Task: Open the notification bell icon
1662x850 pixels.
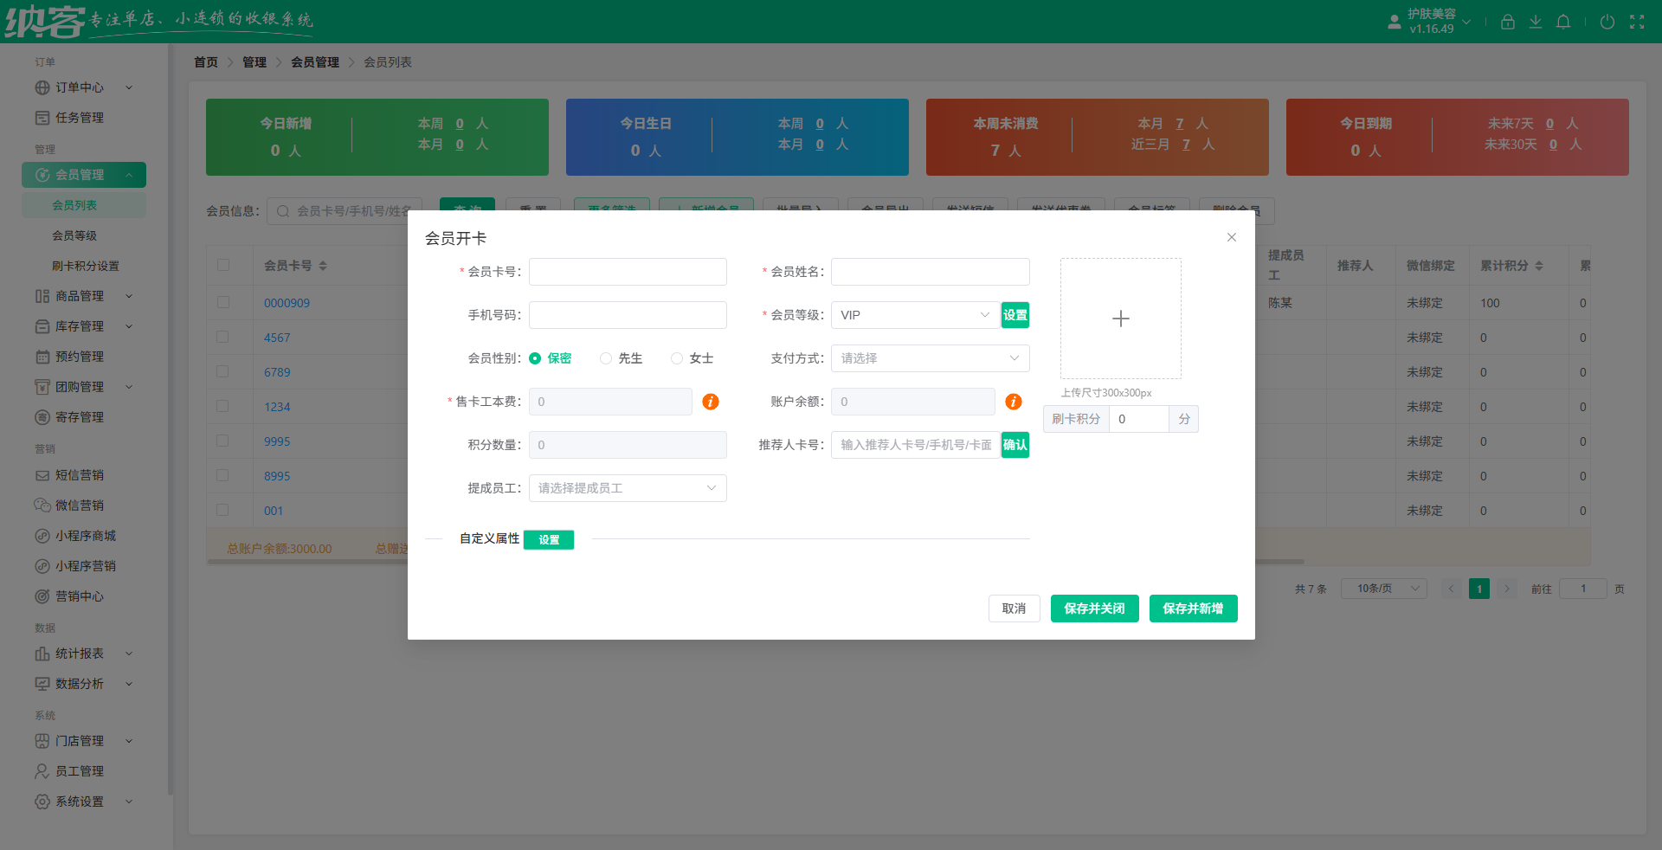Action: point(1563,22)
